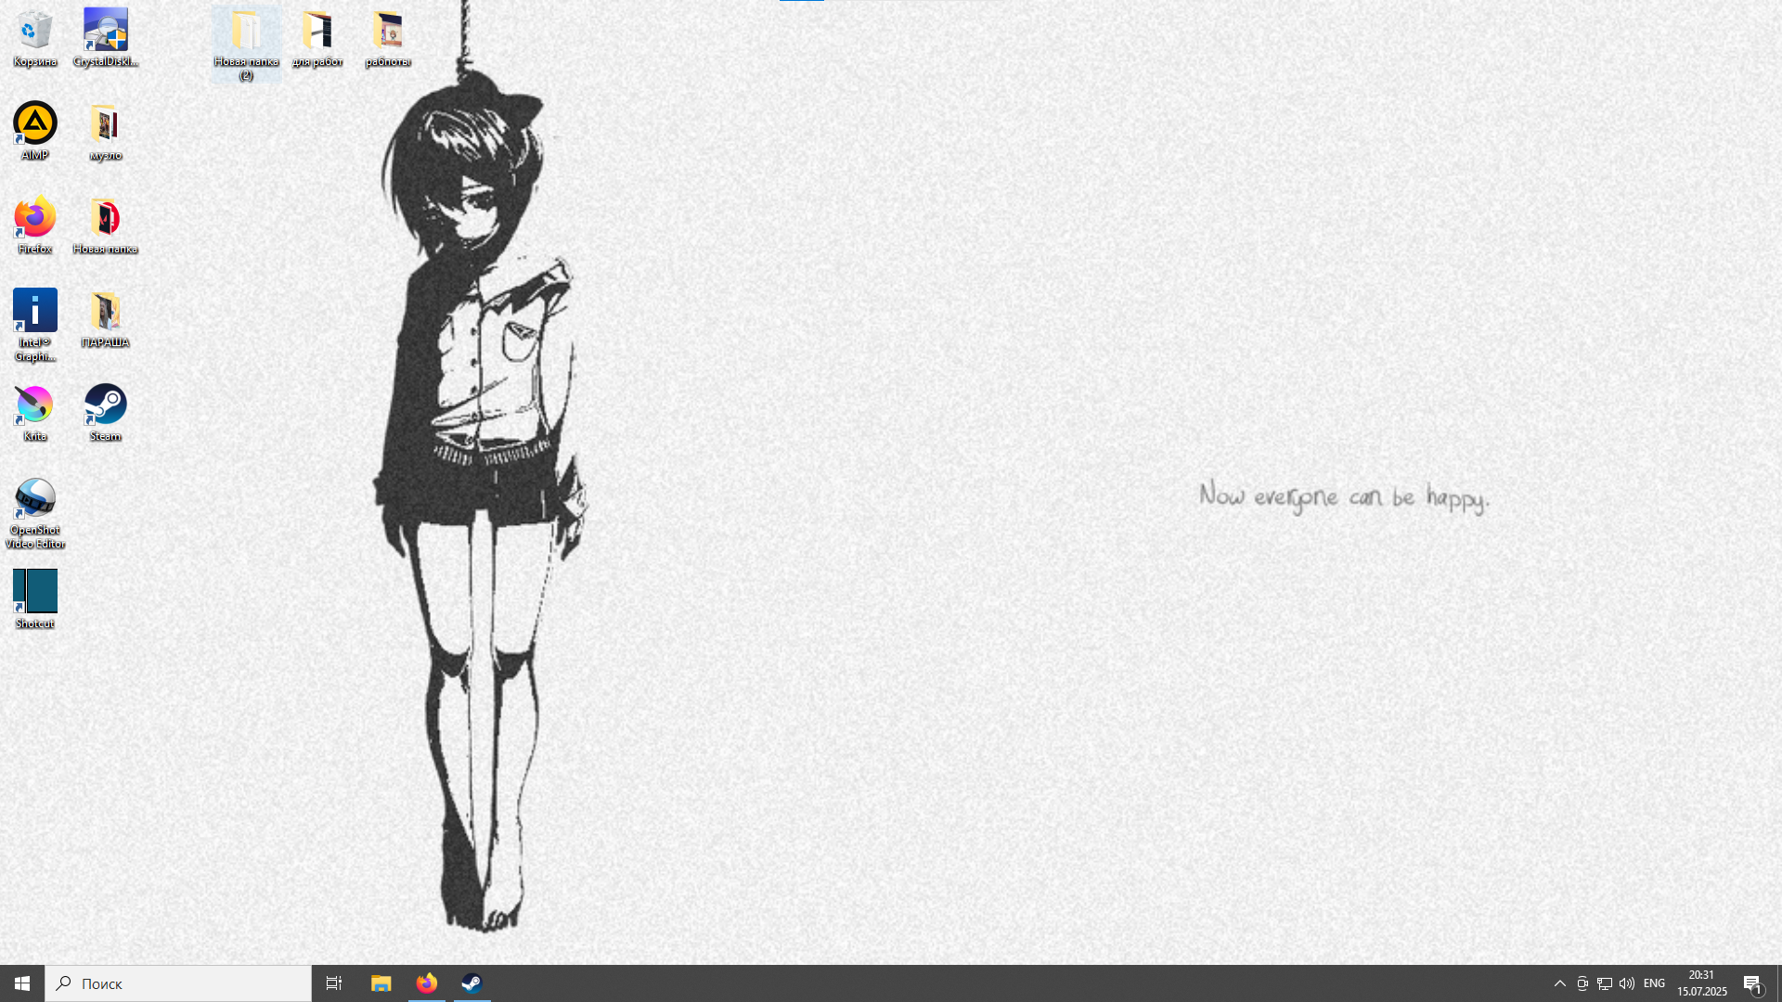
Task: Select the Shotcut desktop shortcut
Action: point(35,599)
